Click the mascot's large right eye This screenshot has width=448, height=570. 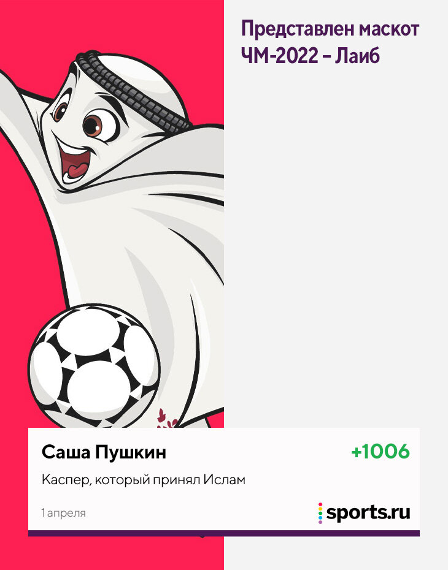click(x=98, y=126)
